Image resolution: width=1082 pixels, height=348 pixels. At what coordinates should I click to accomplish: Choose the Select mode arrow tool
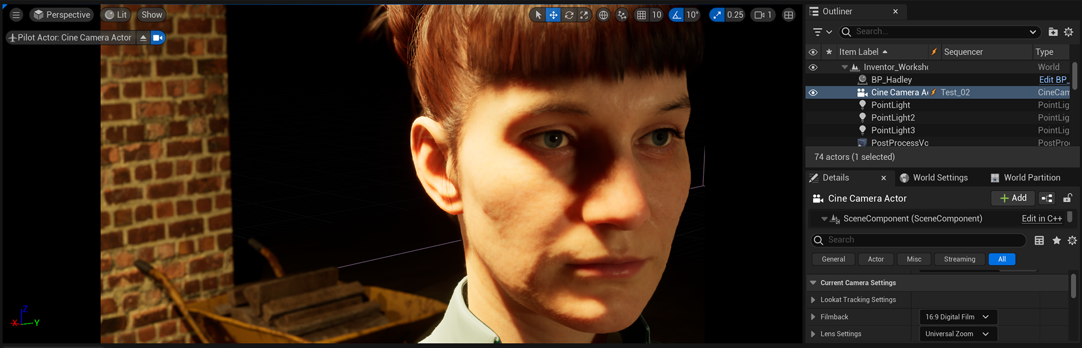(x=538, y=15)
